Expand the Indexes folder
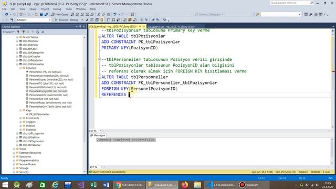336x189 pixels. point(21,126)
